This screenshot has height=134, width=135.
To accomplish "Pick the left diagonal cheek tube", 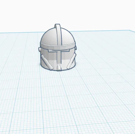I will pyautogui.click(x=47, y=62).
